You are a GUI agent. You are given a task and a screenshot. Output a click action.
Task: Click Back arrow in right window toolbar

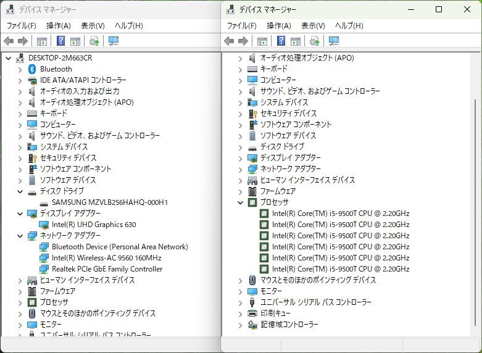click(229, 41)
